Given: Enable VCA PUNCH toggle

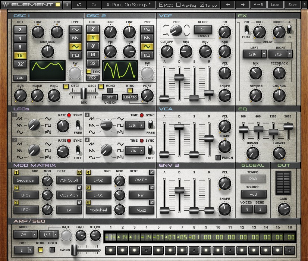Looking at the screenshot, I should tap(218, 158).
